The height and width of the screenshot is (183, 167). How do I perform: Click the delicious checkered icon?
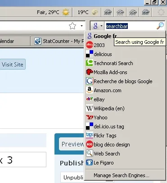89,54
